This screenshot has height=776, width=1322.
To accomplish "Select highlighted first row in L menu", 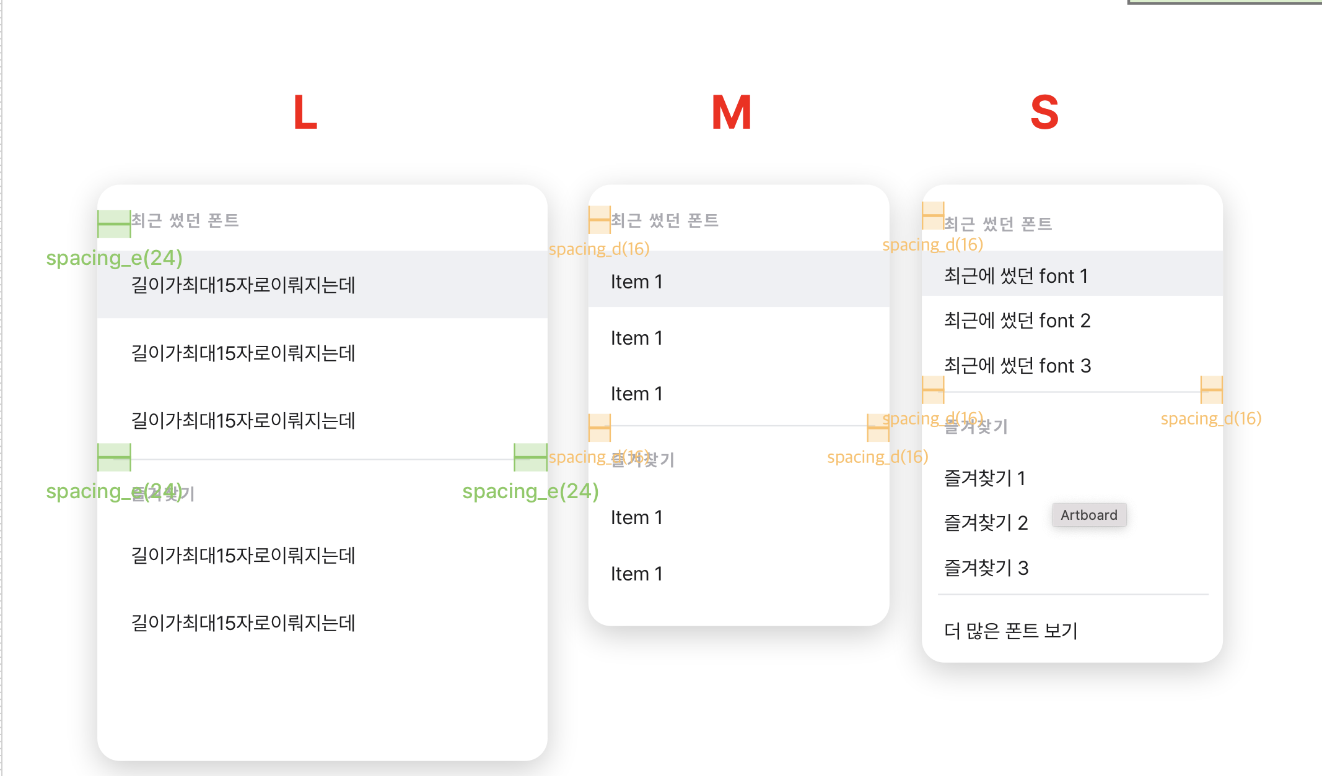I will 322,285.
